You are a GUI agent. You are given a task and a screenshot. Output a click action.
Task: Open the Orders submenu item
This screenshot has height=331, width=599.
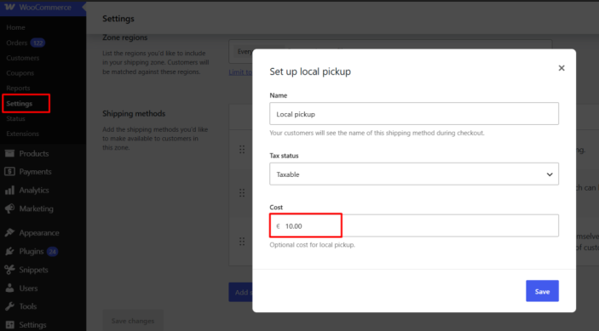tap(17, 43)
